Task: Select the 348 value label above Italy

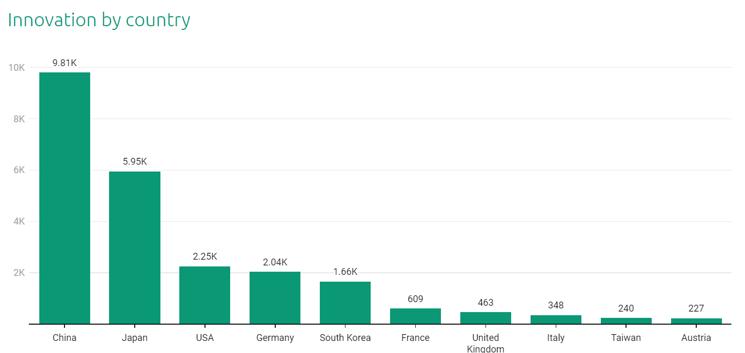Action: pyautogui.click(x=556, y=305)
